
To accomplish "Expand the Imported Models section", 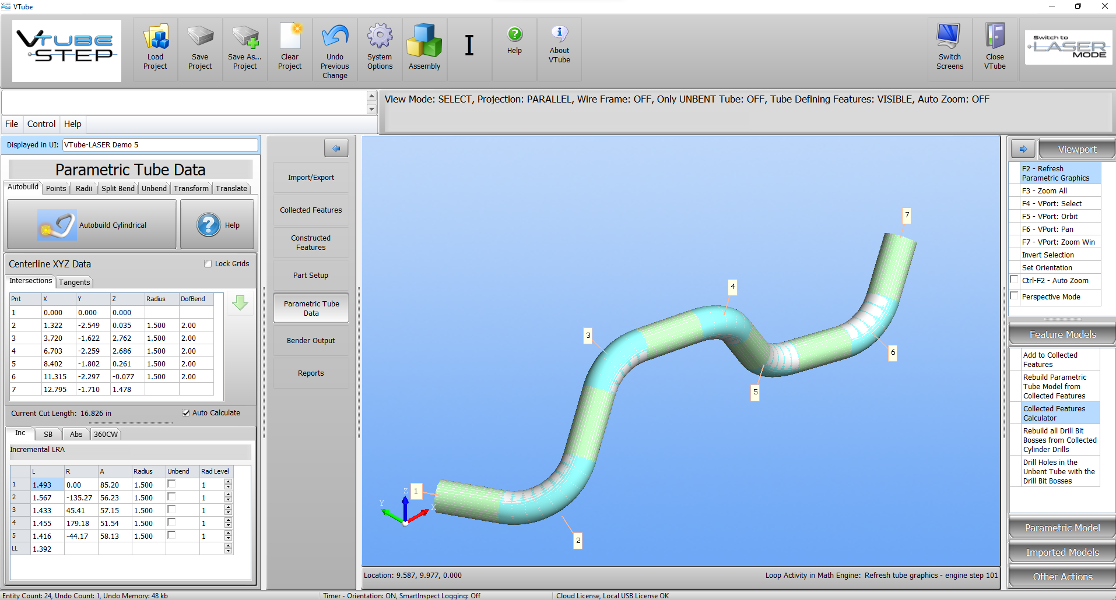I will [x=1062, y=552].
